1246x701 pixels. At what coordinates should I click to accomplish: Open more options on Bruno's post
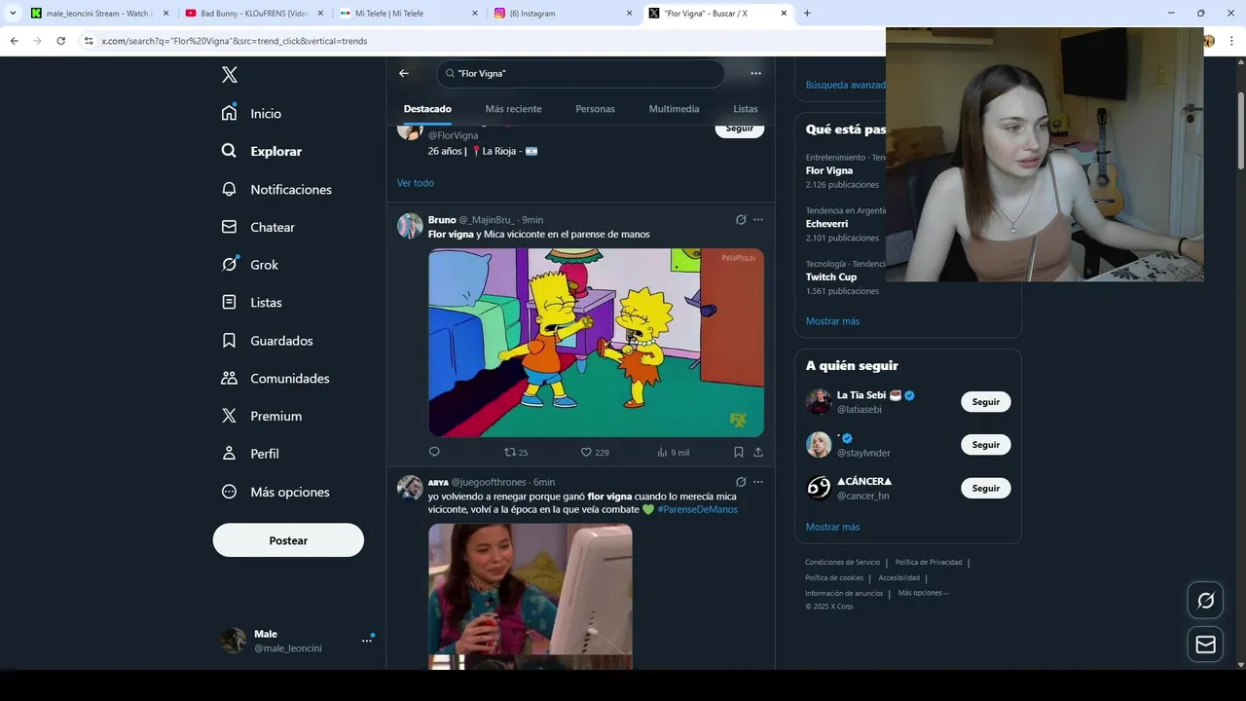click(x=758, y=220)
